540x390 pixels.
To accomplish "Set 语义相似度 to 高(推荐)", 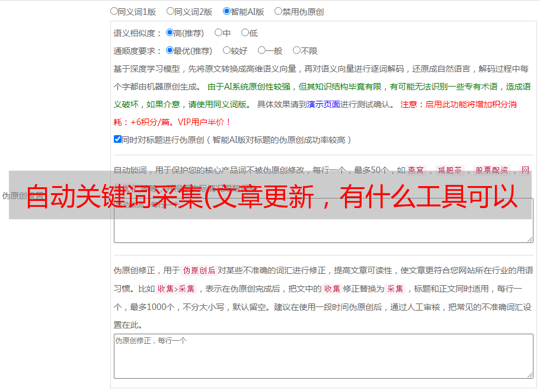I will tap(170, 33).
